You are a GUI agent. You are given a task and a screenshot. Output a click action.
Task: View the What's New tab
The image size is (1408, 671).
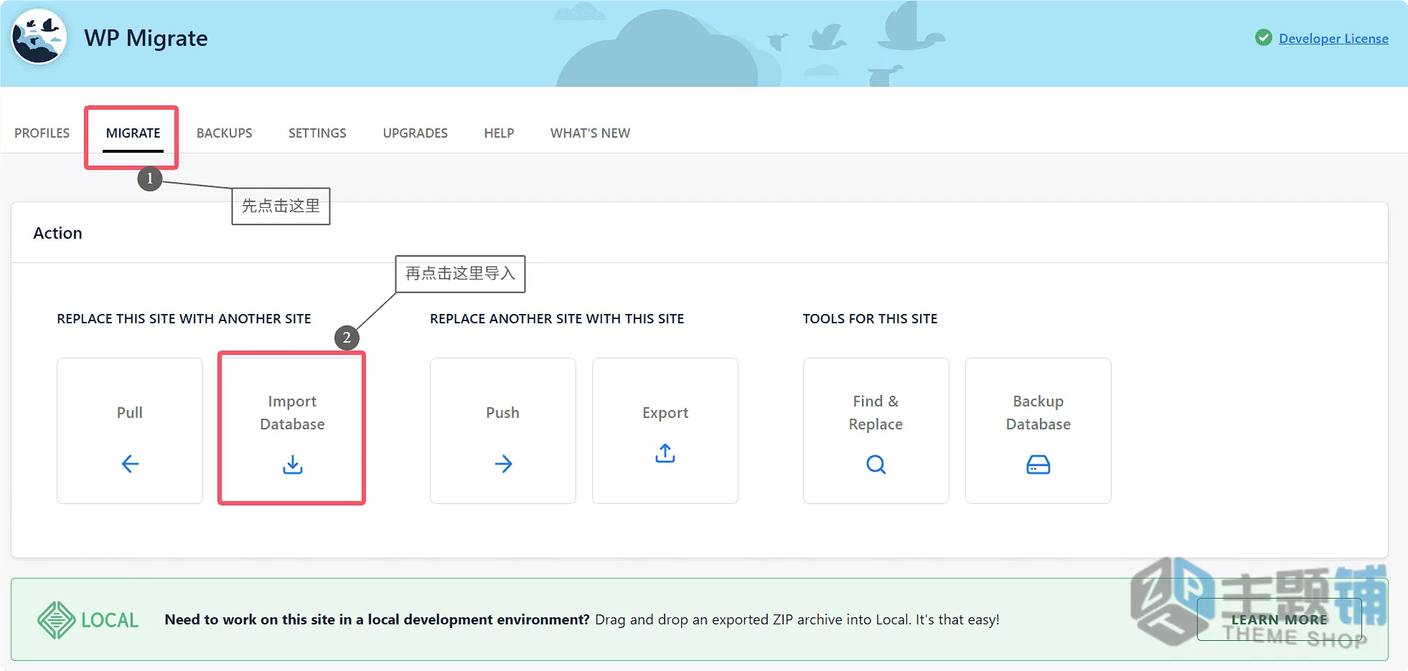click(x=591, y=133)
